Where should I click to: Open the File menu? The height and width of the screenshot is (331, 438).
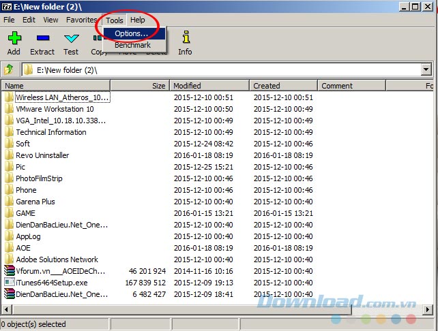[10, 20]
